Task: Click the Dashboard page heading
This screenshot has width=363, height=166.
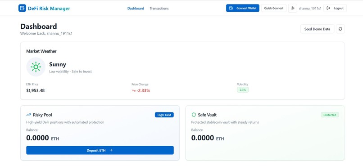Action: coord(39,27)
